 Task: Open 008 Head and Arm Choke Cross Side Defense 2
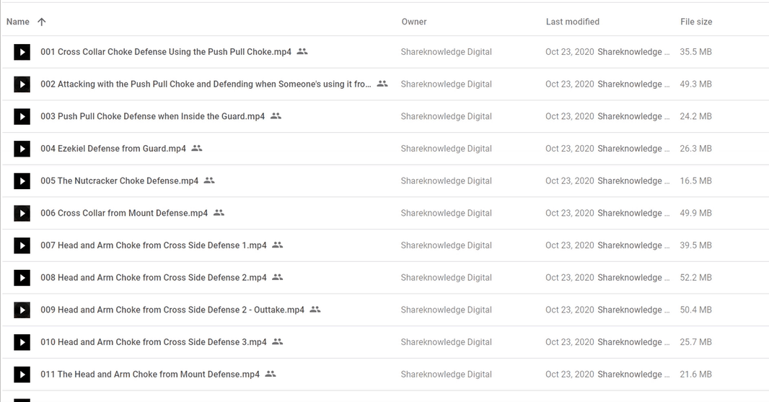coord(154,278)
